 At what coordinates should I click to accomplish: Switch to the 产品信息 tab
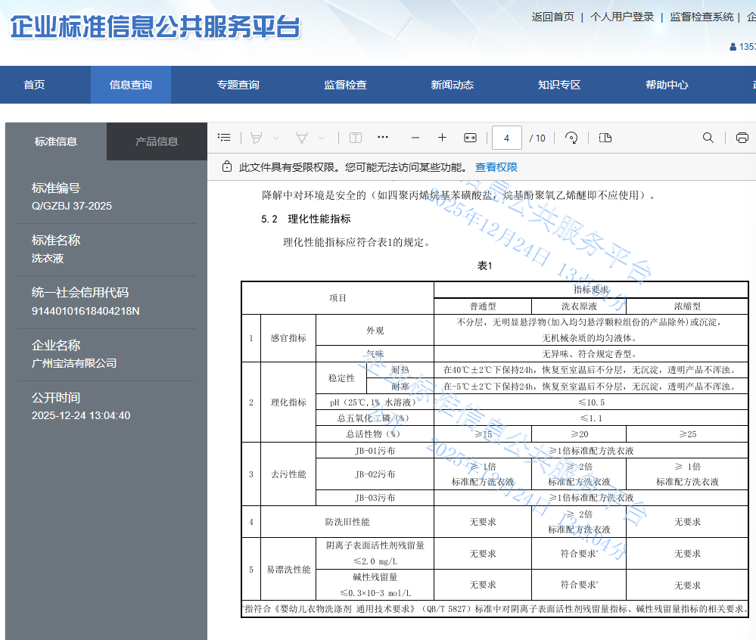pos(157,141)
